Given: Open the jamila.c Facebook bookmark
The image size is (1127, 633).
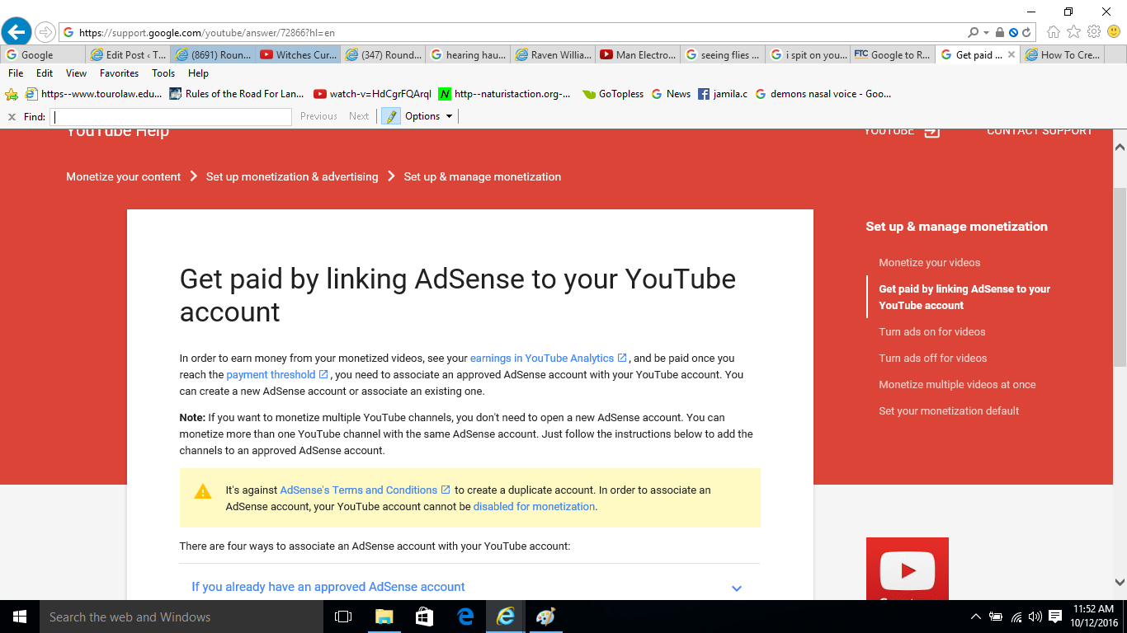Looking at the screenshot, I should pos(723,94).
